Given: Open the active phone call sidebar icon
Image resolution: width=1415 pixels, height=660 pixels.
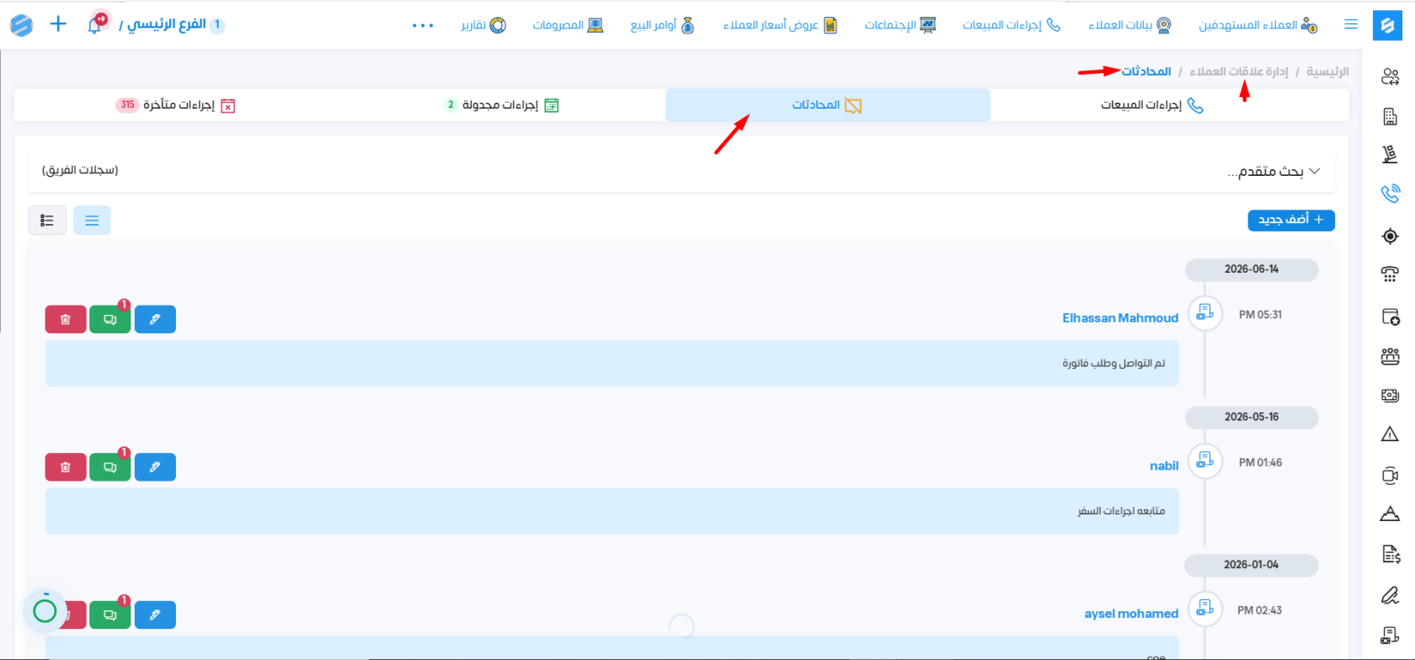Looking at the screenshot, I should tap(1390, 194).
